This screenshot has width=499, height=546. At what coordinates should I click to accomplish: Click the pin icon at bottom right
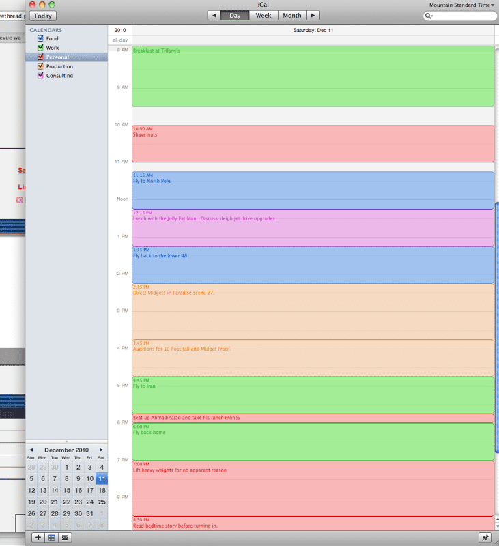coord(485,537)
